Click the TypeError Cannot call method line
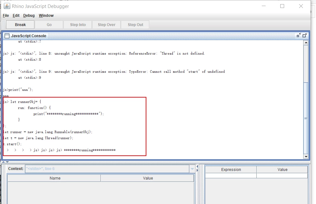 [114, 72]
